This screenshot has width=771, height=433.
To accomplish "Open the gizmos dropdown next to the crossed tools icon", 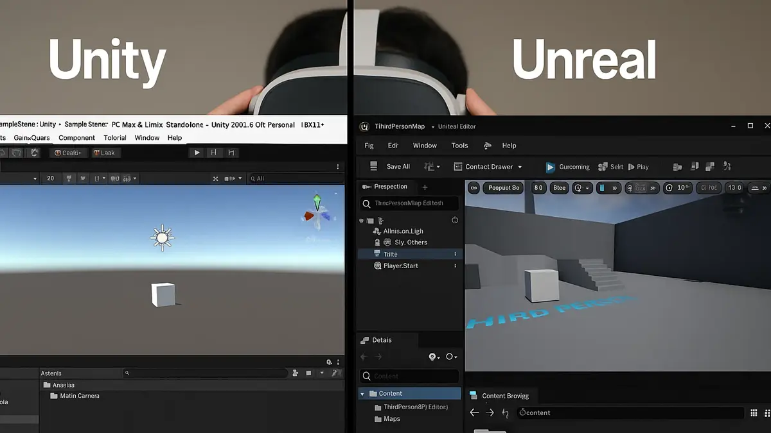I will tap(233, 178).
